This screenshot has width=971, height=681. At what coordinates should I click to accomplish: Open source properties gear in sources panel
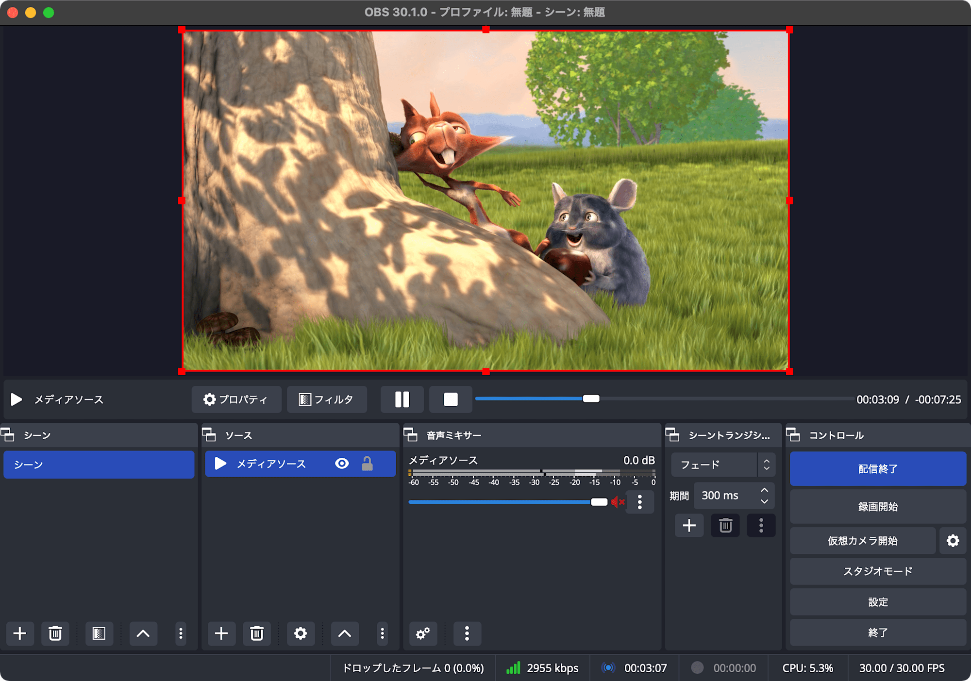click(x=301, y=633)
